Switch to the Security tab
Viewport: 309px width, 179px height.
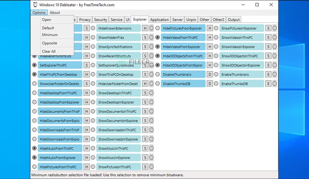101,20
